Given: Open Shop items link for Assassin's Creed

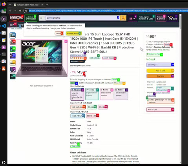Looking at the screenshot, I should (x=119, y=83).
